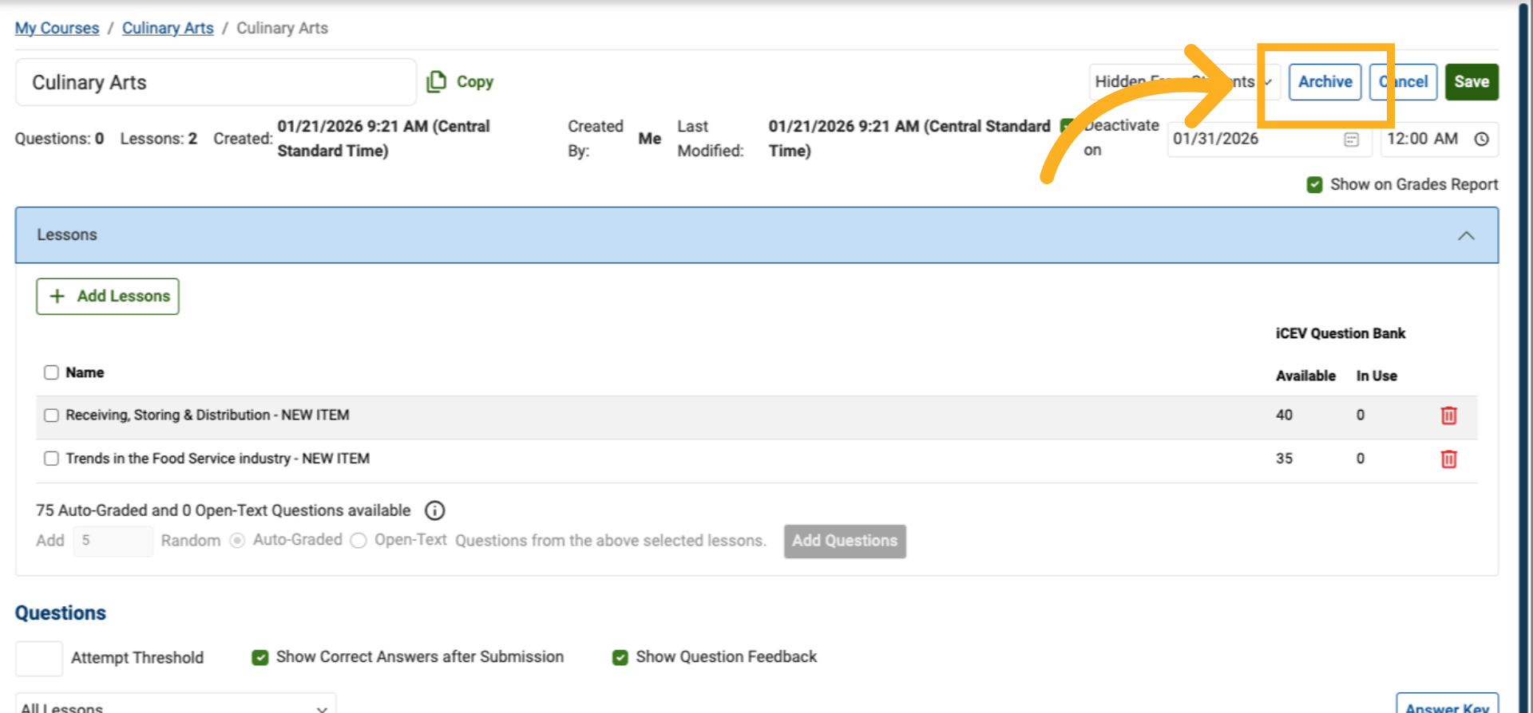Click the 12:00 AM time field
This screenshot has width=1533, height=713.
(1439, 140)
